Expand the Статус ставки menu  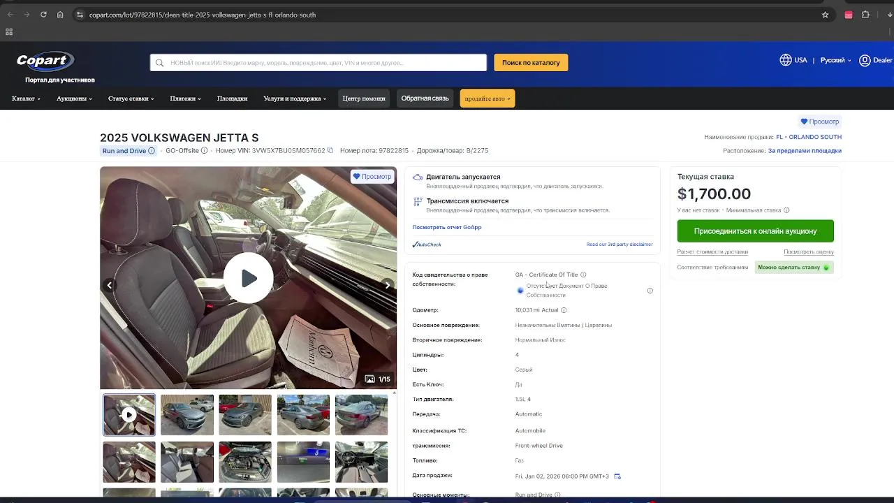coord(131,99)
